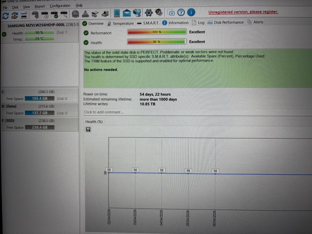The height and width of the screenshot is (234, 312).
Task: Click the 'No actions needed.' text
Action: click(101, 70)
